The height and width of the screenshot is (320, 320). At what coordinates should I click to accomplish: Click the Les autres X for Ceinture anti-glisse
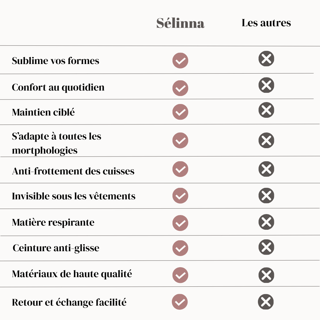266,247
